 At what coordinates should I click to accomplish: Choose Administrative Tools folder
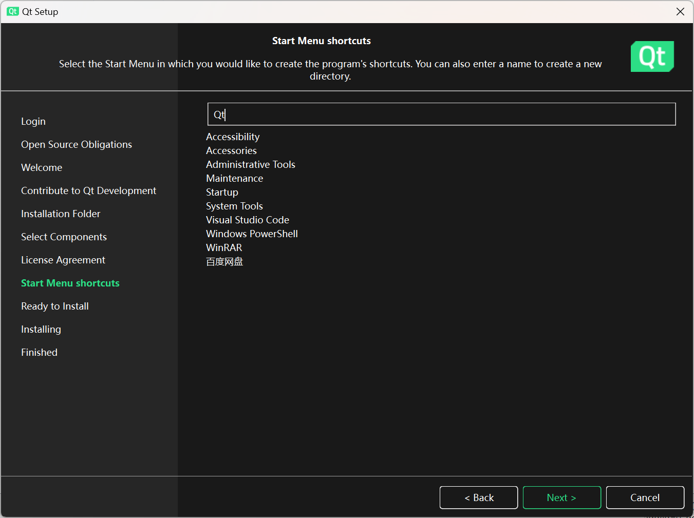coord(251,164)
